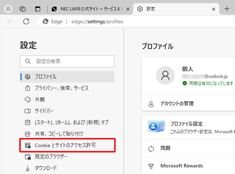235x174 pixels.
Task: Open a new tab with plus button
Action: tap(227, 9)
